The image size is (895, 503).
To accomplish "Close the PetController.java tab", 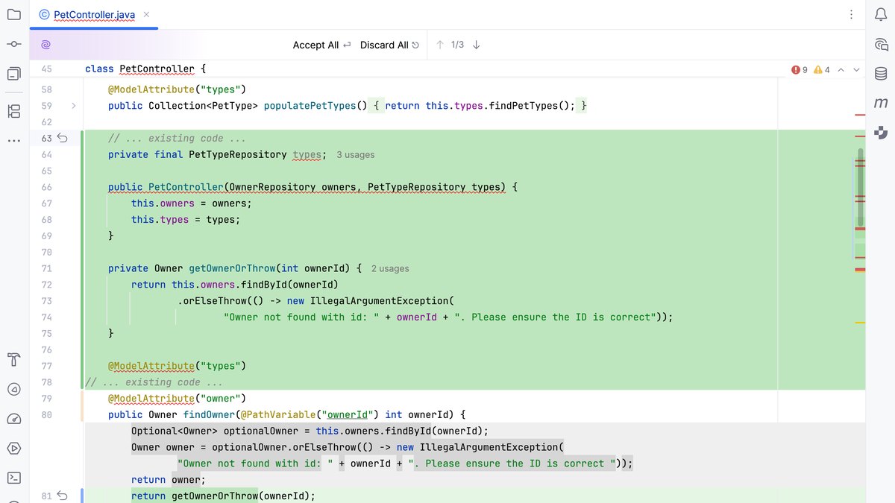I will coord(145,14).
